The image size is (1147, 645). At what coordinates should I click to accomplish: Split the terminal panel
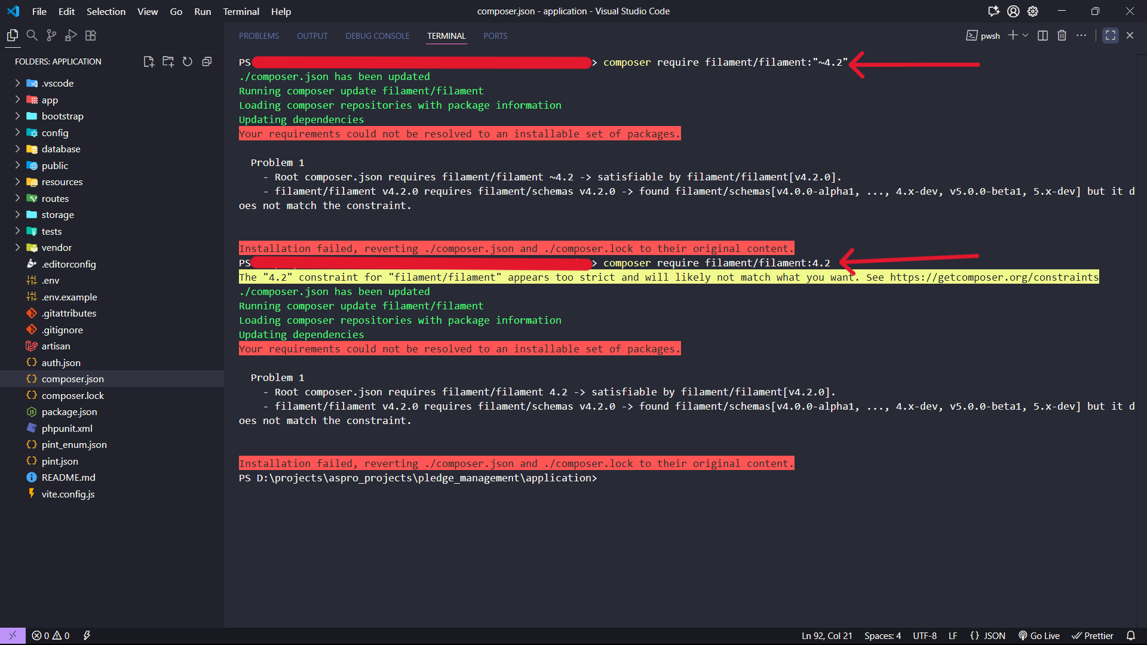point(1042,36)
